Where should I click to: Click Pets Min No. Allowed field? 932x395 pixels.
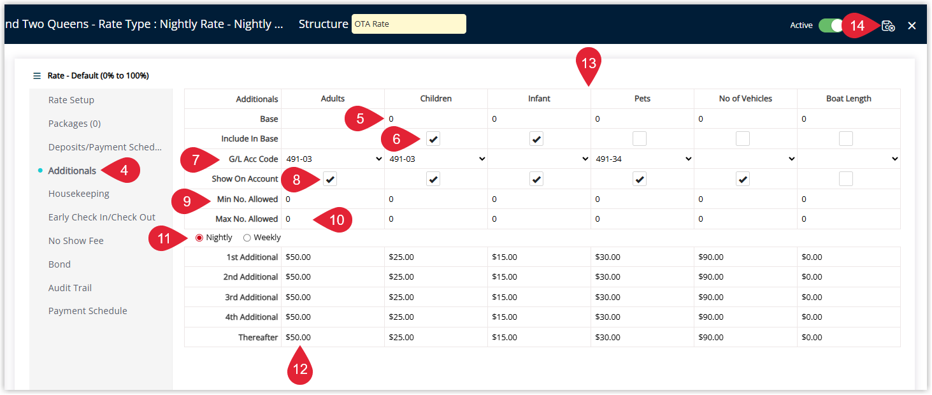[642, 199]
